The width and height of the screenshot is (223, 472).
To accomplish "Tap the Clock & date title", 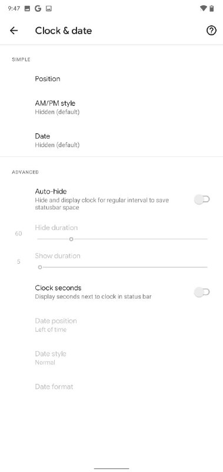I will tap(64, 31).
